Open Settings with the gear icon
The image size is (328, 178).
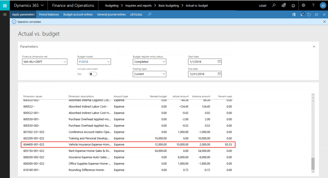[x=303, y=5]
